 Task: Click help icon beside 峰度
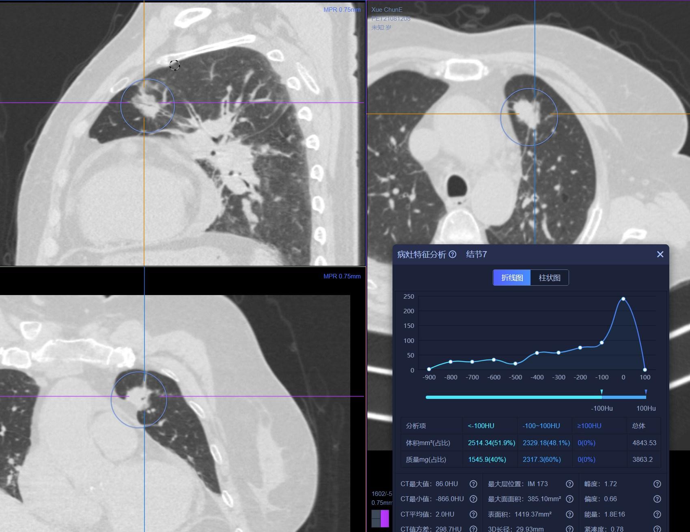(657, 484)
